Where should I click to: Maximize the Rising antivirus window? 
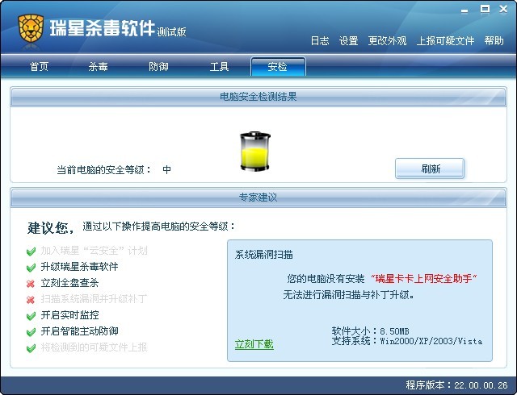485,9
